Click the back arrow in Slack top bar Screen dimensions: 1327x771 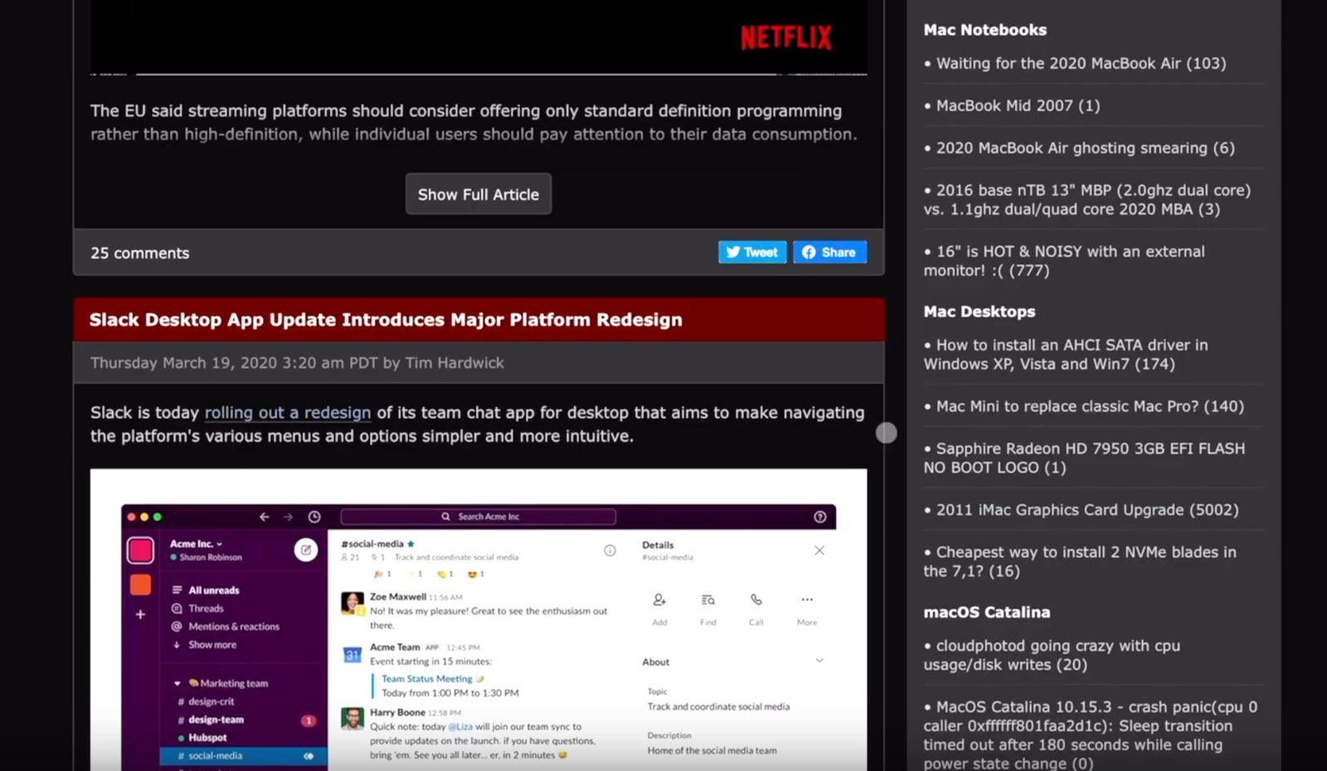coord(265,516)
